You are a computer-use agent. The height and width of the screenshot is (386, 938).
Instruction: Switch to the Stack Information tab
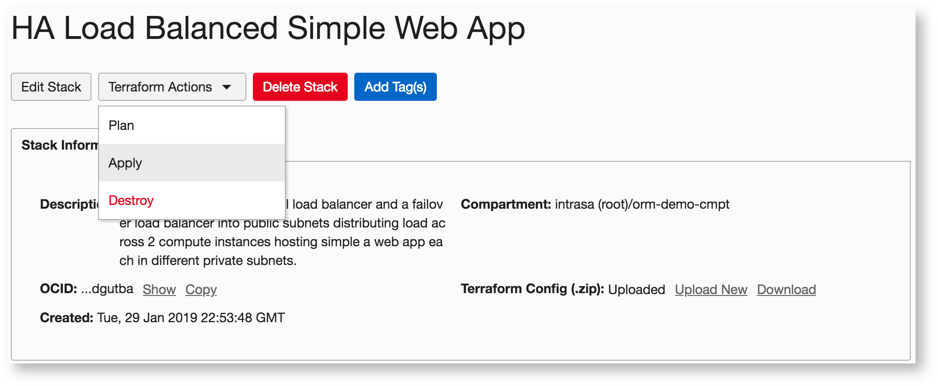(60, 145)
